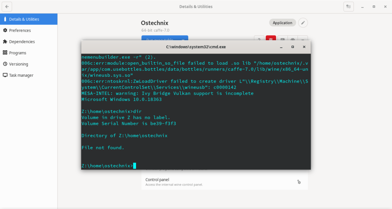This screenshot has height=209, width=392.
Task: Expand the Run executable dropdown arrow
Action: point(183,39)
